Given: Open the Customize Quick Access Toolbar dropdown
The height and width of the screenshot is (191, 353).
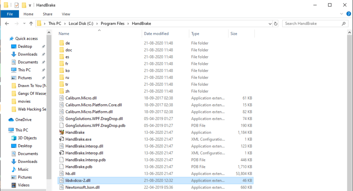Looking at the screenshot, I should (x=30, y=5).
